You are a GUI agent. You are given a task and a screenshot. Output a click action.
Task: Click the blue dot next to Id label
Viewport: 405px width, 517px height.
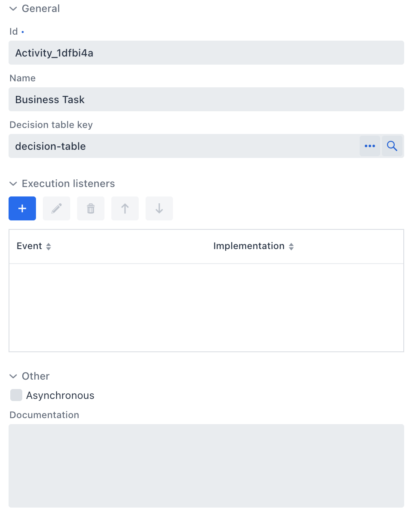click(23, 32)
